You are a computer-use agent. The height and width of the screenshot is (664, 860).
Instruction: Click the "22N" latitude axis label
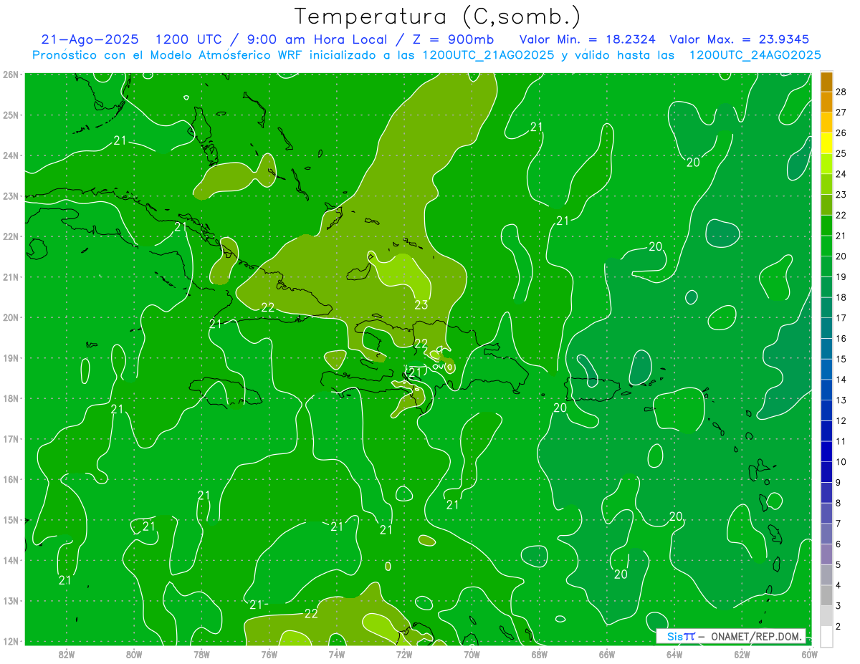coord(11,236)
